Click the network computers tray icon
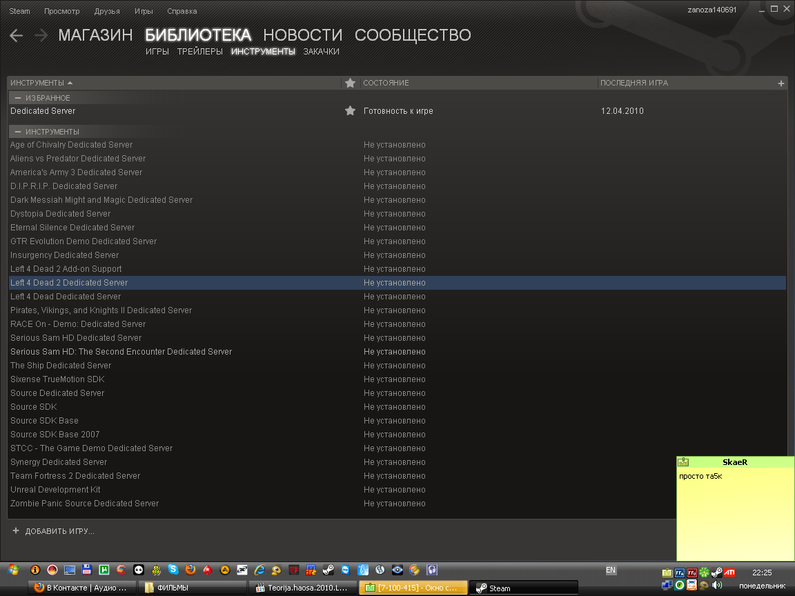 tap(667, 586)
